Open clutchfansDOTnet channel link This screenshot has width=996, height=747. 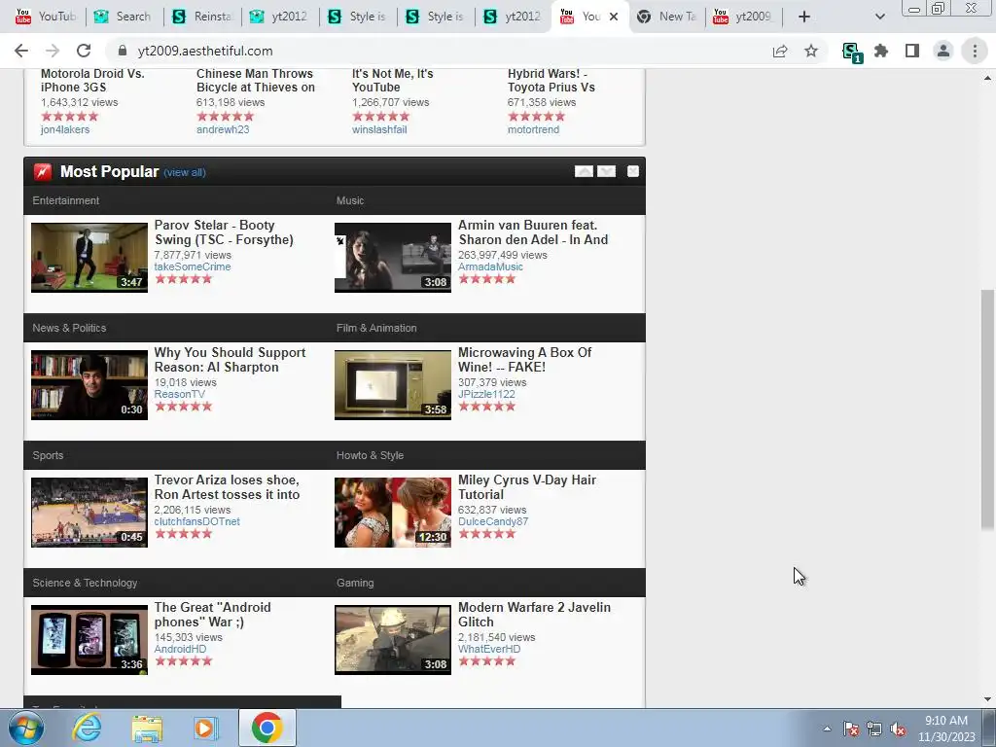coord(196,521)
